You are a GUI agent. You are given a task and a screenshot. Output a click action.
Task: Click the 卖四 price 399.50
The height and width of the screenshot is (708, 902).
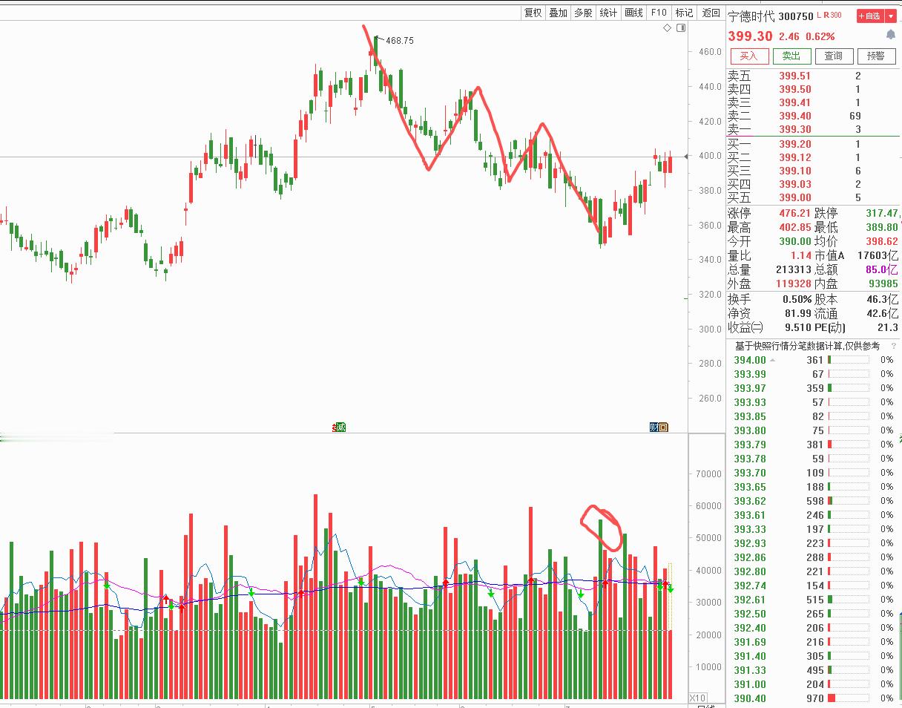pos(794,89)
